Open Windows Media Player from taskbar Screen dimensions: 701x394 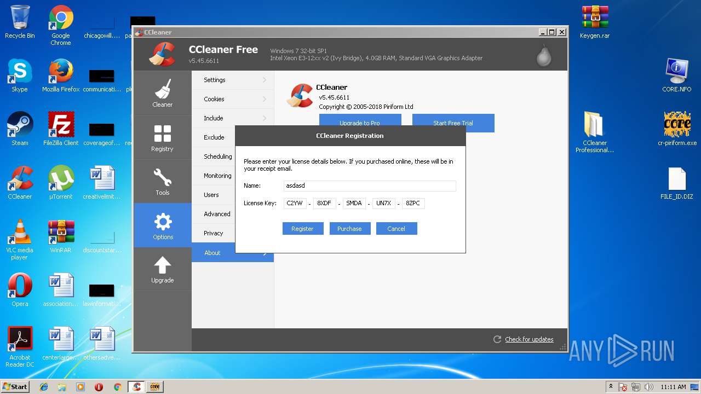tap(81, 387)
